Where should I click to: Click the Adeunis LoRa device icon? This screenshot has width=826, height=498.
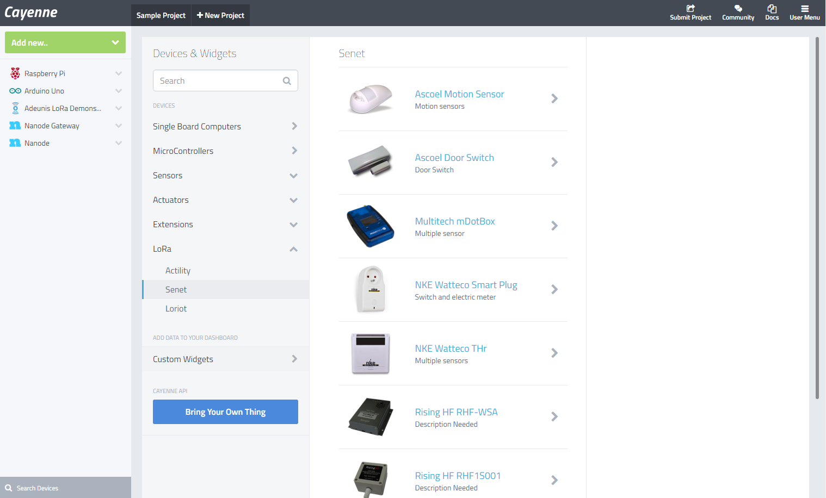15,108
